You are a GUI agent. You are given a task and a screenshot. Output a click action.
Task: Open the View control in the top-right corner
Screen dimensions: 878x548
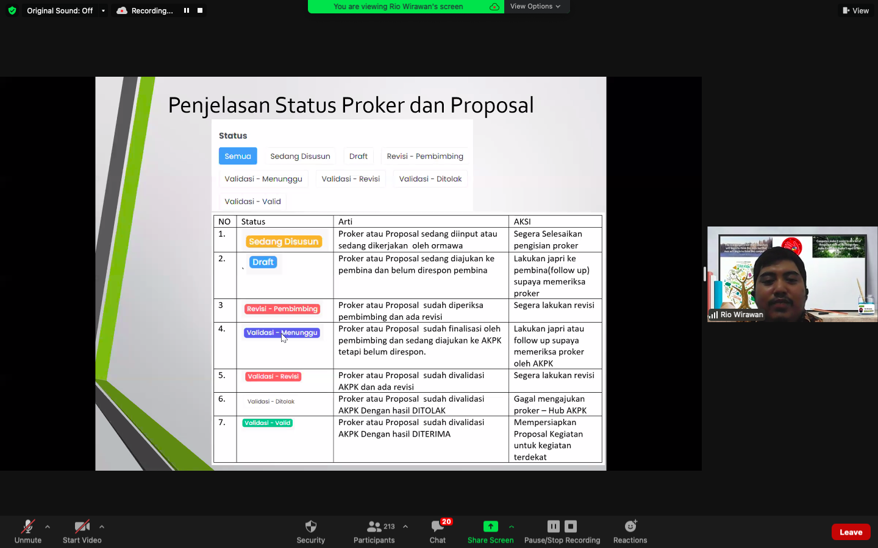coord(855,10)
